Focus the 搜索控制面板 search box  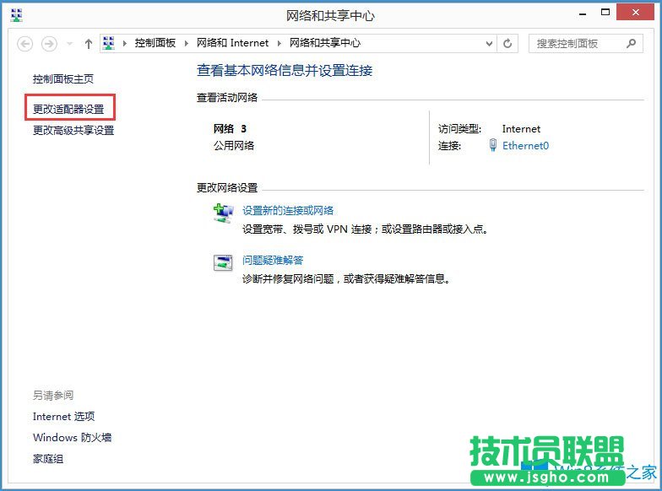(586, 44)
